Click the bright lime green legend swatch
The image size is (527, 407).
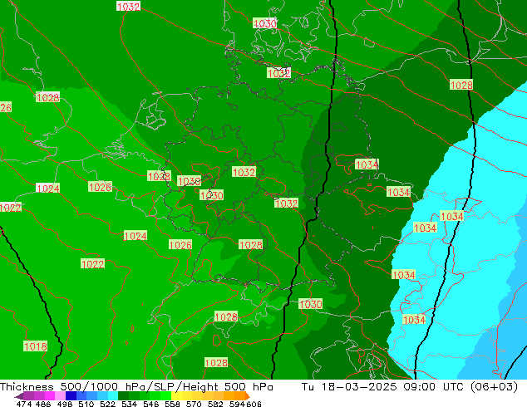165,396
